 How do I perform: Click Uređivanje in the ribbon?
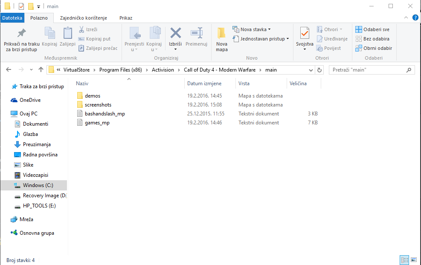click(x=332, y=39)
